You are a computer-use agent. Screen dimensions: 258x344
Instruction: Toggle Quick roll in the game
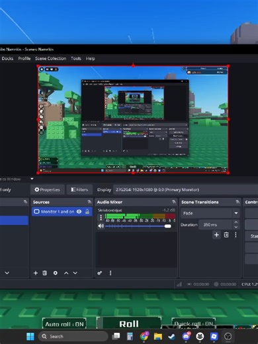click(194, 323)
